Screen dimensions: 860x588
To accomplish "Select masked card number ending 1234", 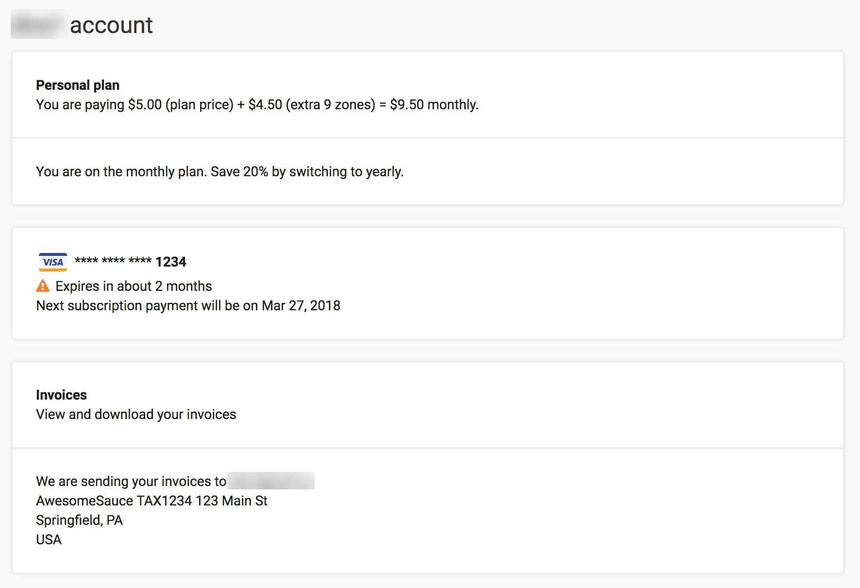I will 131,262.
